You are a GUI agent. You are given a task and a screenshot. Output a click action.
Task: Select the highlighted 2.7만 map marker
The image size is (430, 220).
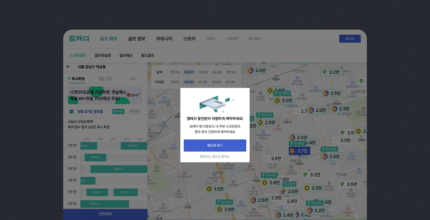(x=299, y=151)
